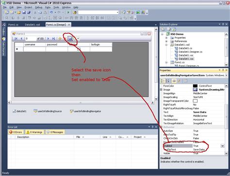Click the Paste icon in main toolbar
230x176 pixels.
point(45,13)
